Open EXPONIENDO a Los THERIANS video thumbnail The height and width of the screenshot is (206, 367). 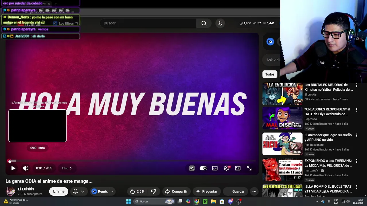pos(282,170)
